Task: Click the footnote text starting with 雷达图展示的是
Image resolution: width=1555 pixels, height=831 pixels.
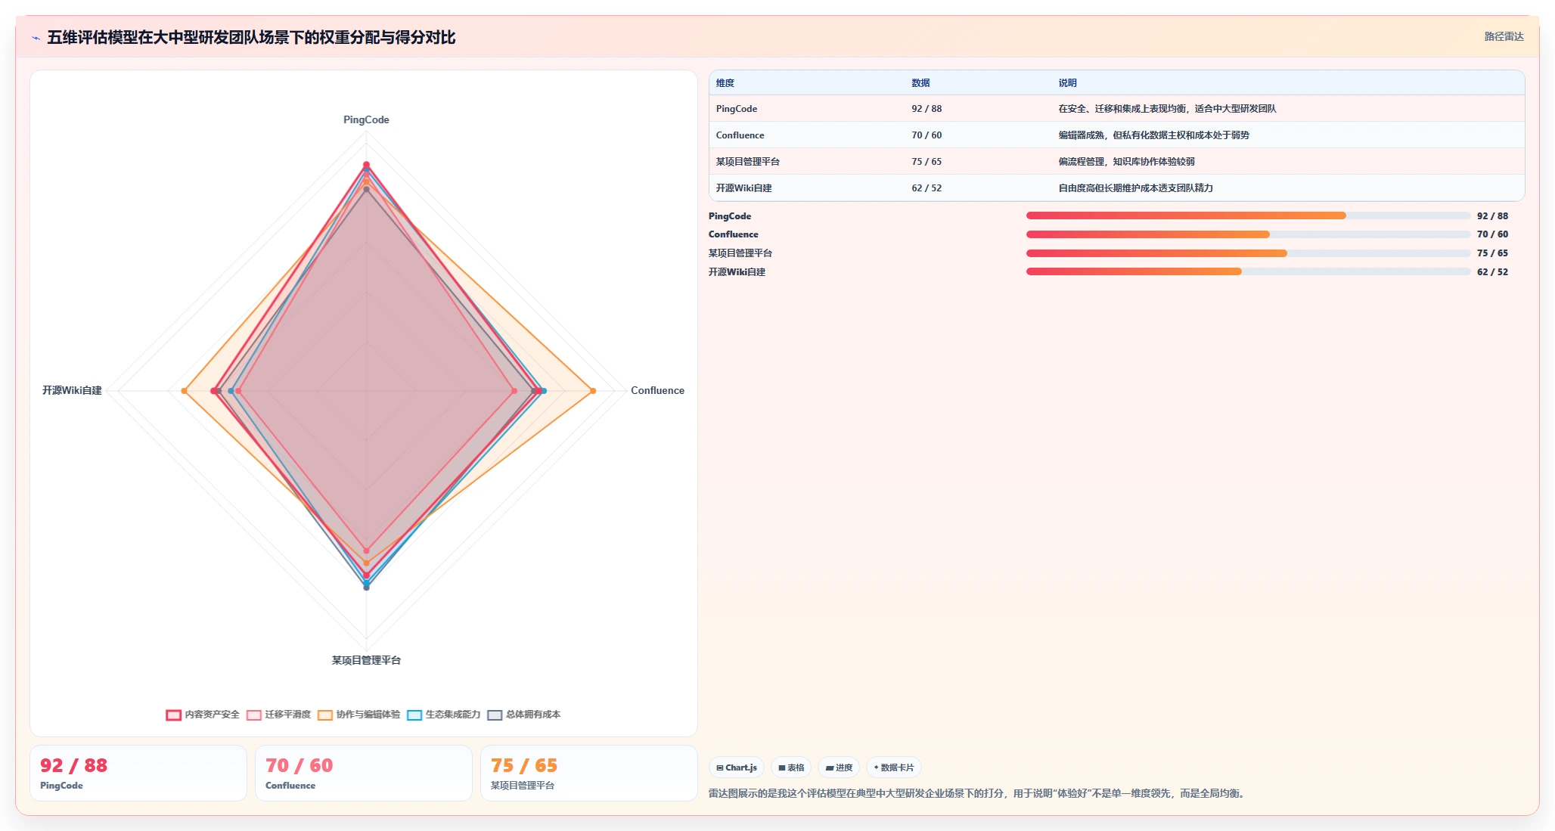Action: (978, 793)
